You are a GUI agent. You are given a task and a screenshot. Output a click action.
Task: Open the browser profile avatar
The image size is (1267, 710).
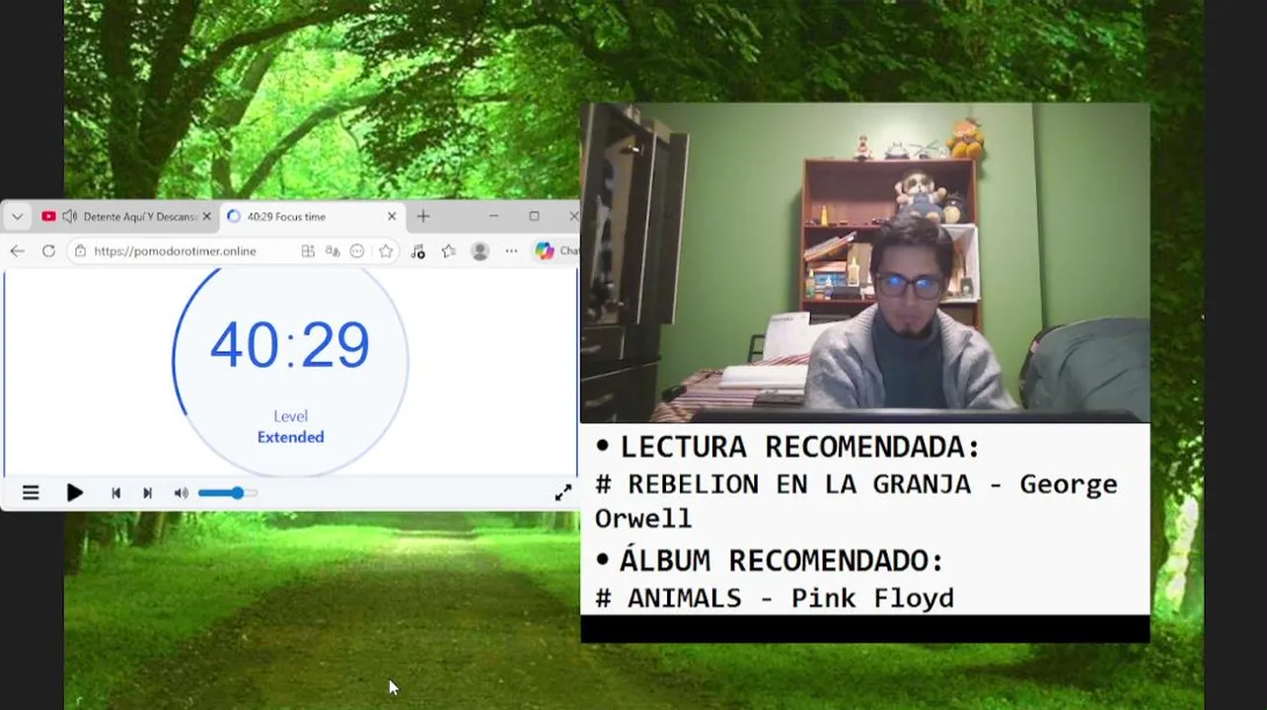point(481,251)
